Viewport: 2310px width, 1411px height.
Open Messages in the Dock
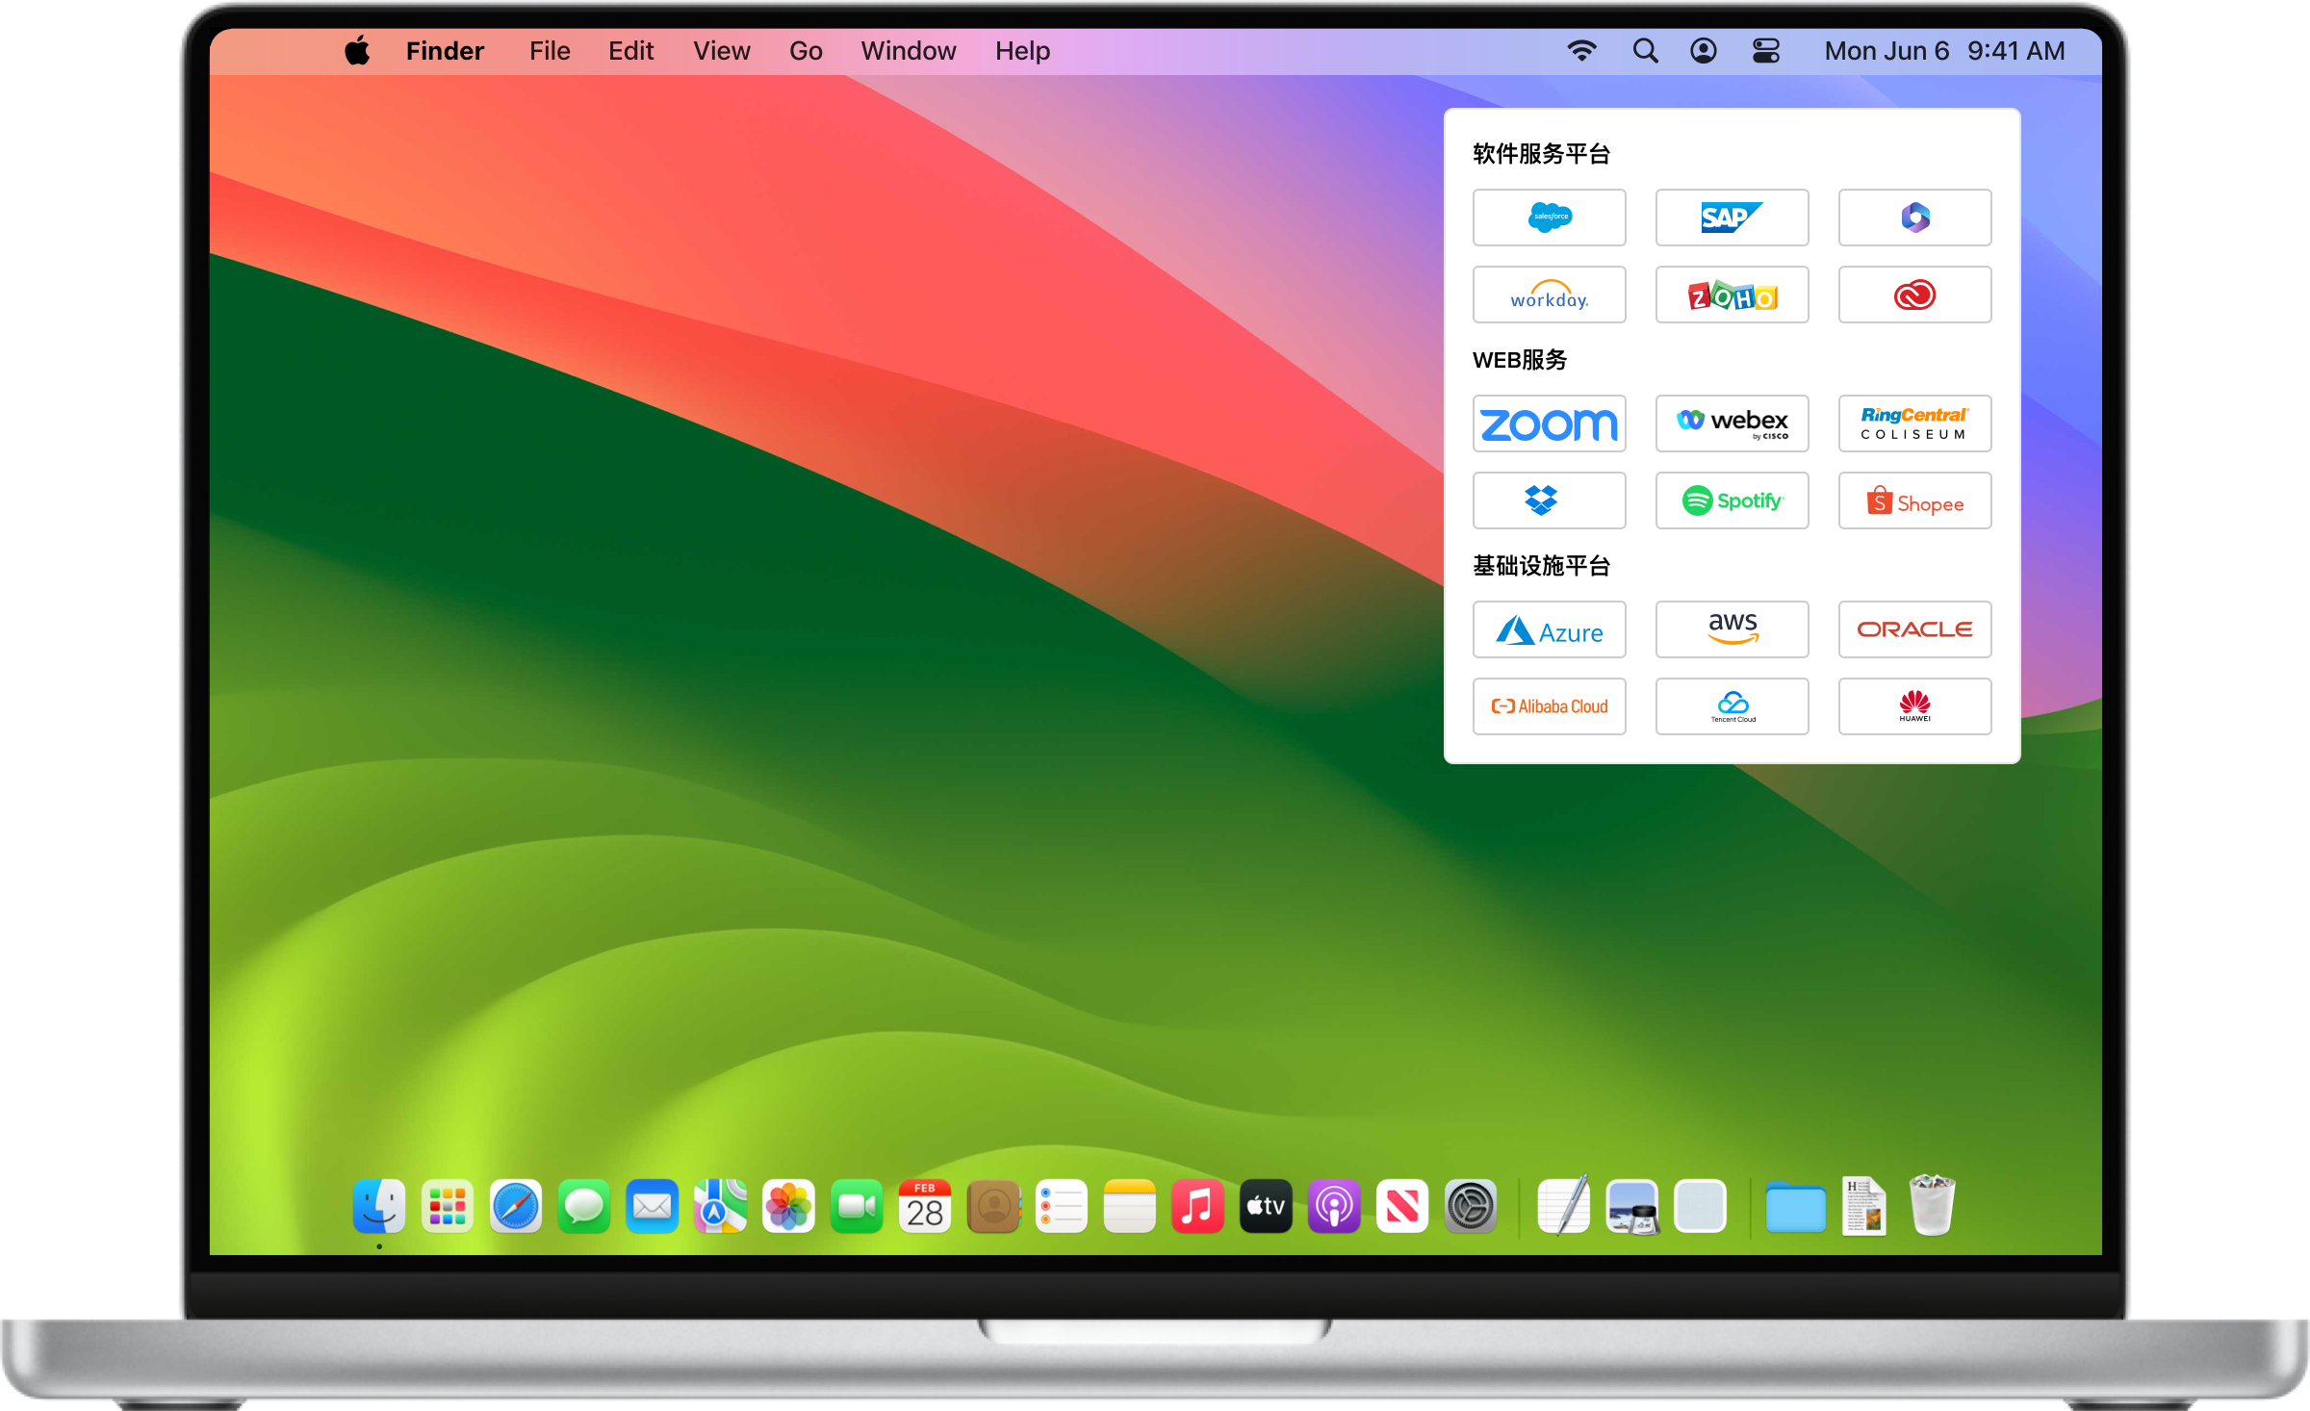584,1206
